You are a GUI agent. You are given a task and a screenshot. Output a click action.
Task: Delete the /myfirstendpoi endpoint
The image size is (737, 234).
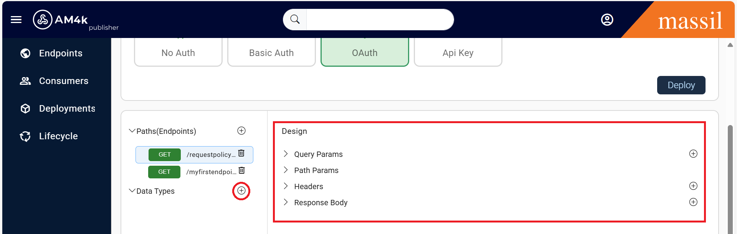pyautogui.click(x=242, y=171)
